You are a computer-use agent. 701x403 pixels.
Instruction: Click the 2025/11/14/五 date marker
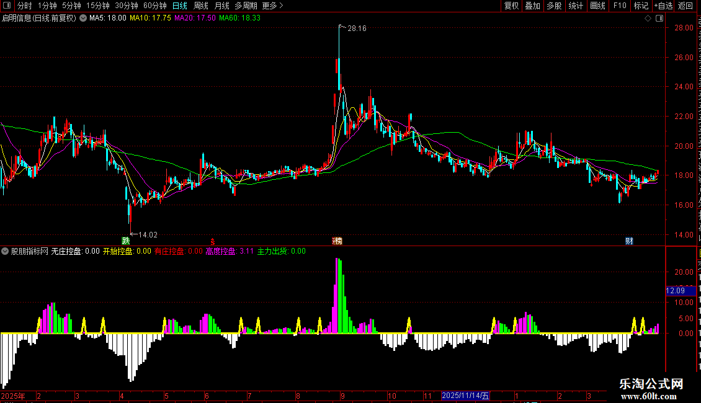tap(465, 396)
